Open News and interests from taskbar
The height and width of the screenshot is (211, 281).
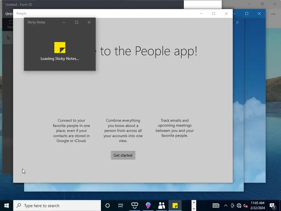[x=216, y=206]
